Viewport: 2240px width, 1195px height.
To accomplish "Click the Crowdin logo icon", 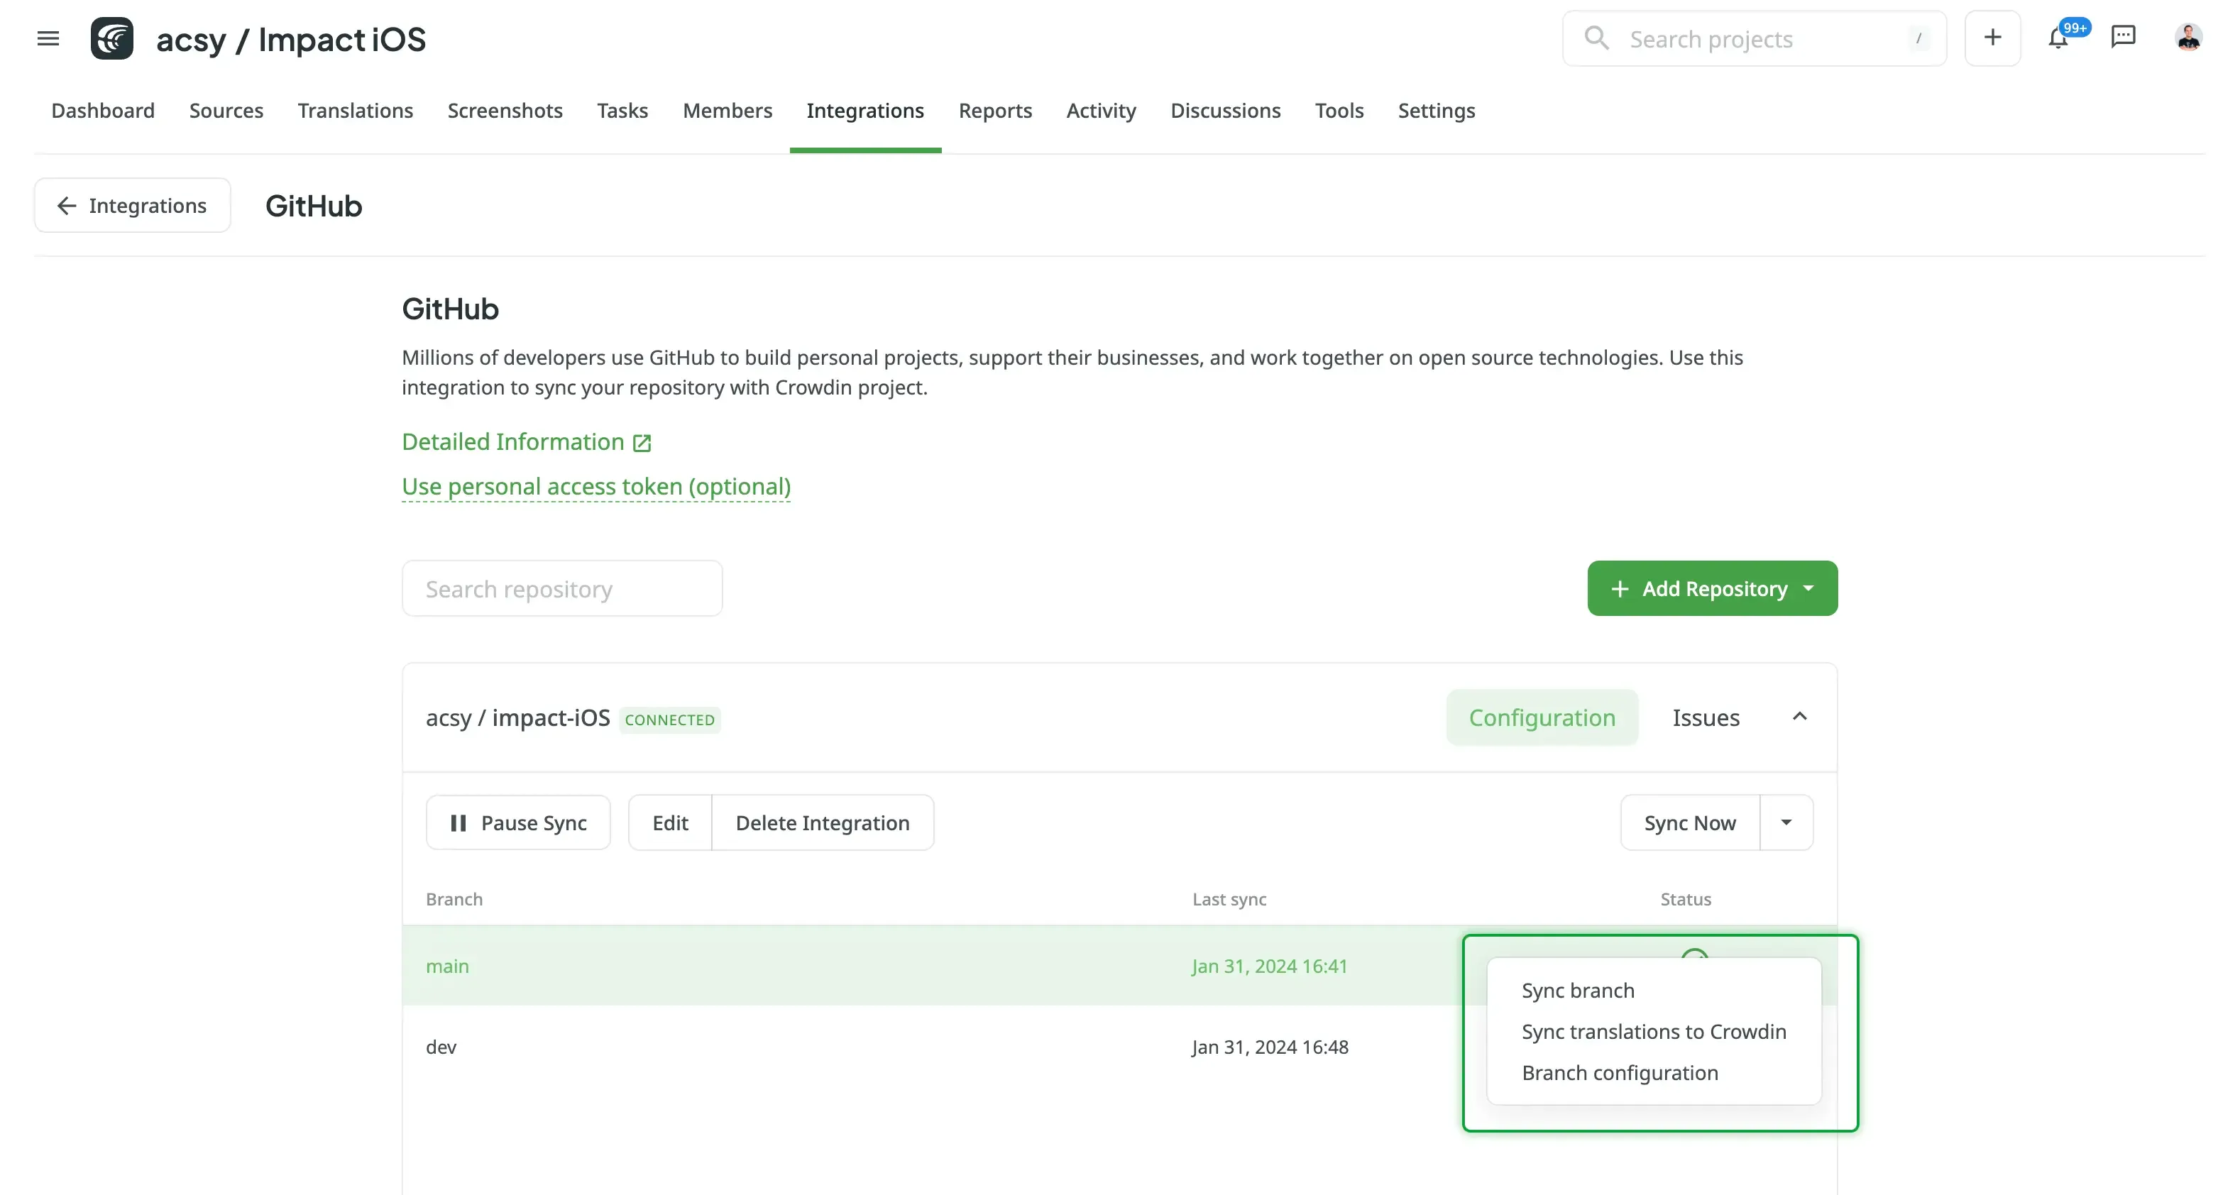I will [x=112, y=38].
